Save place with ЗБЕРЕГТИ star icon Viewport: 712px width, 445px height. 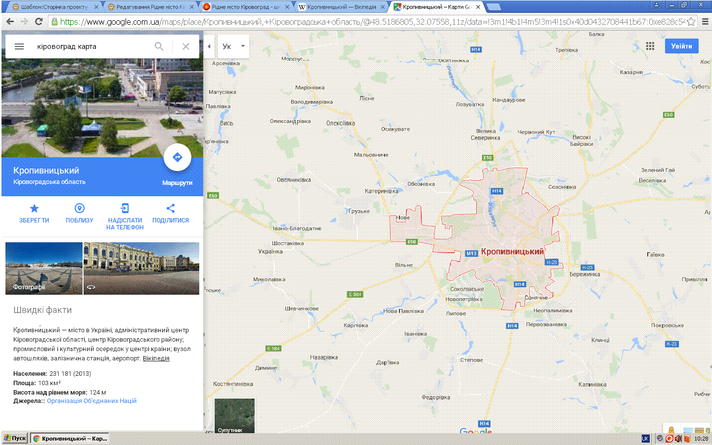(x=34, y=214)
